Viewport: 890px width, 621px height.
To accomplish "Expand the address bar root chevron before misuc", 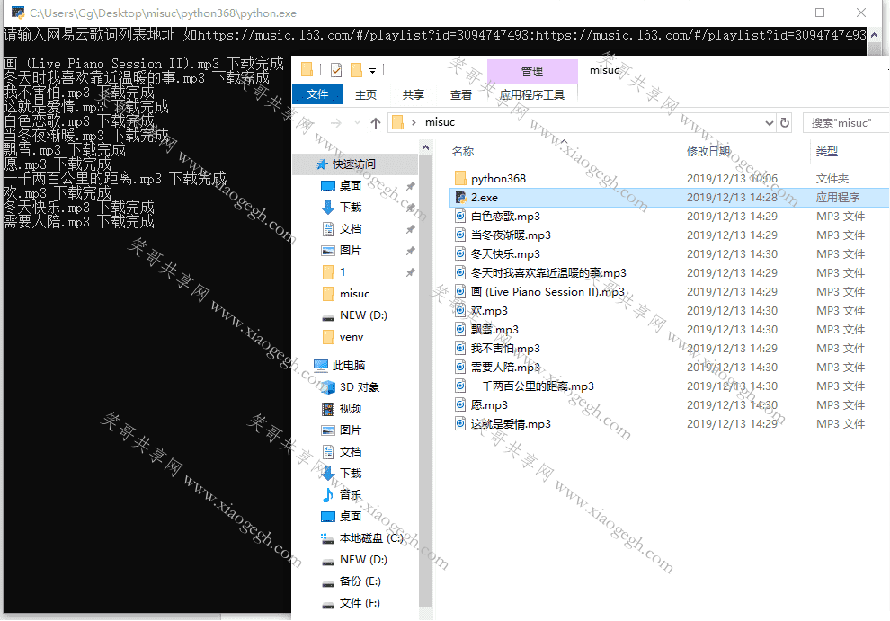I will point(414,122).
